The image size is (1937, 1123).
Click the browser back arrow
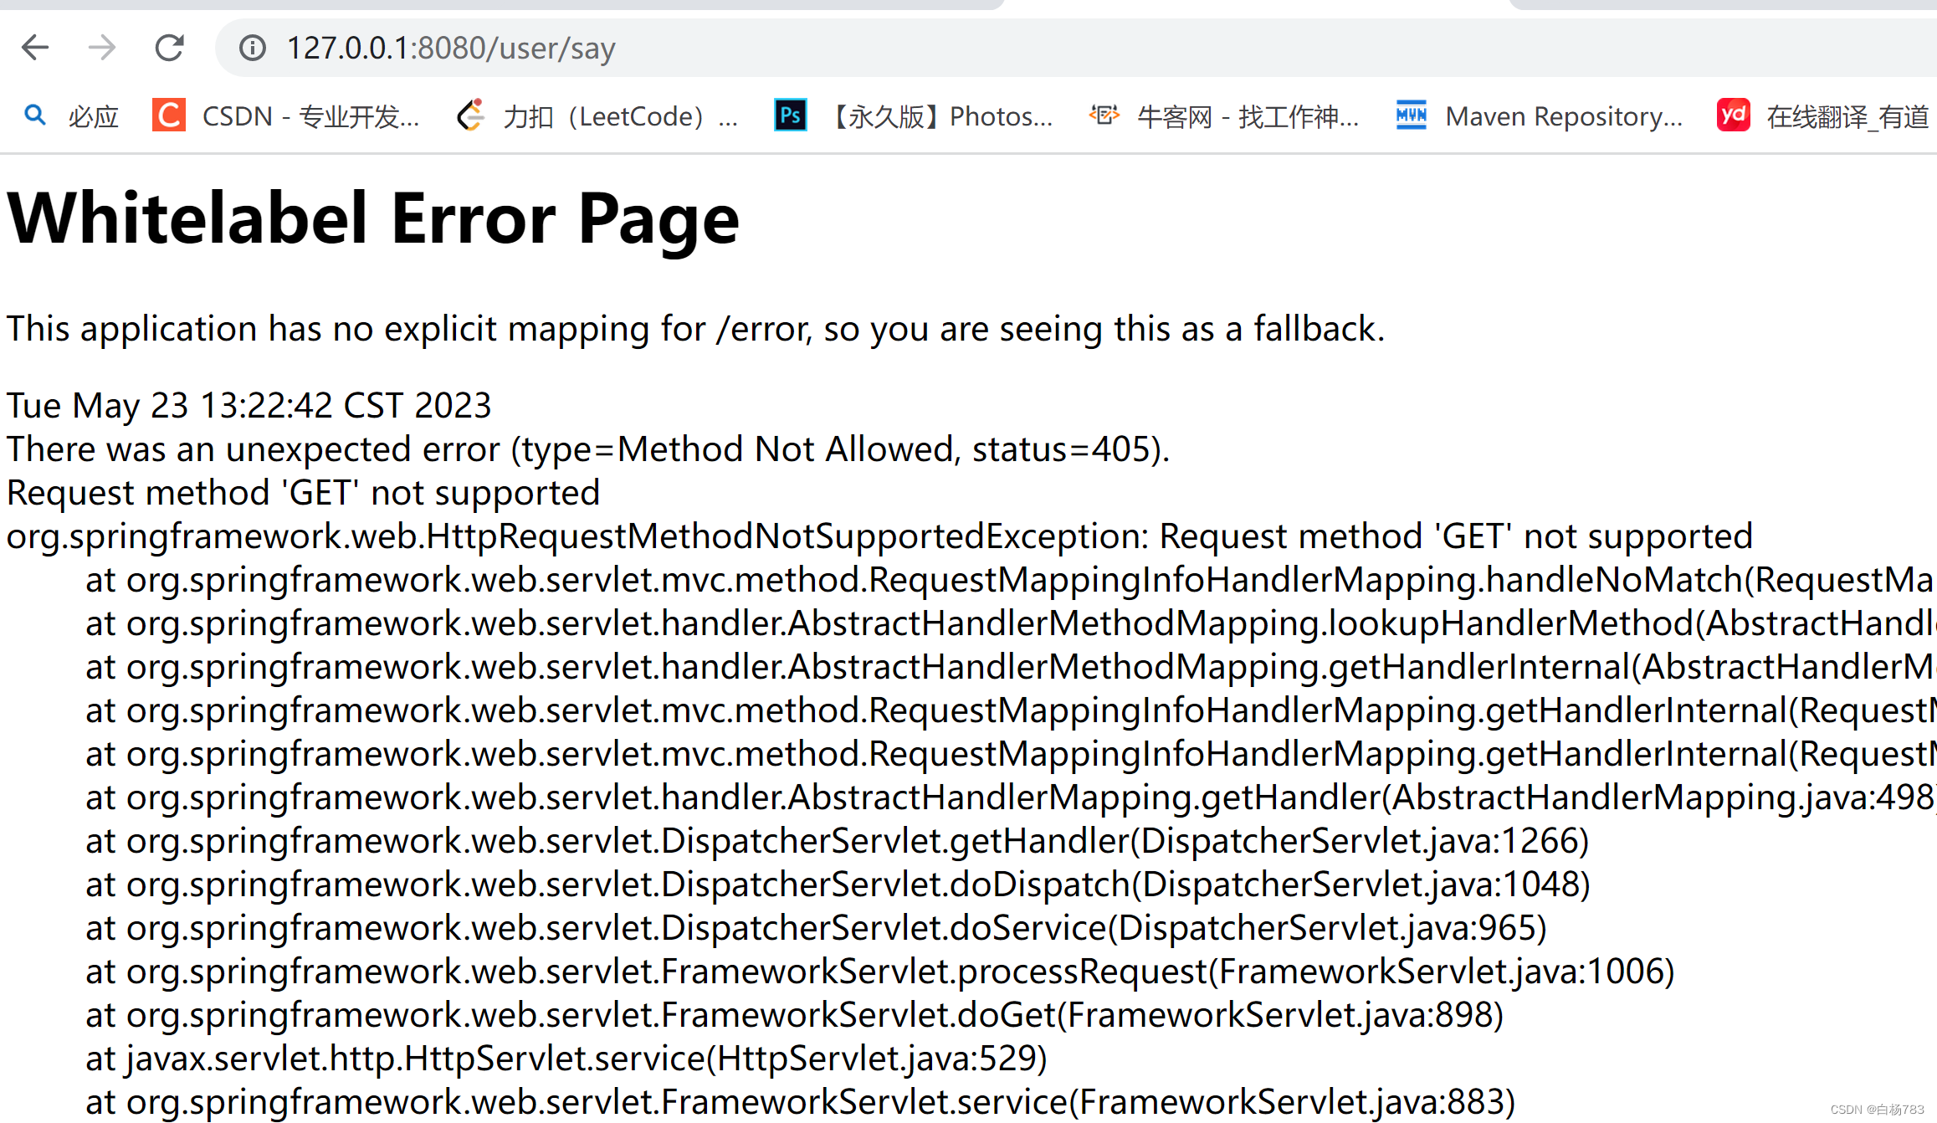point(35,48)
